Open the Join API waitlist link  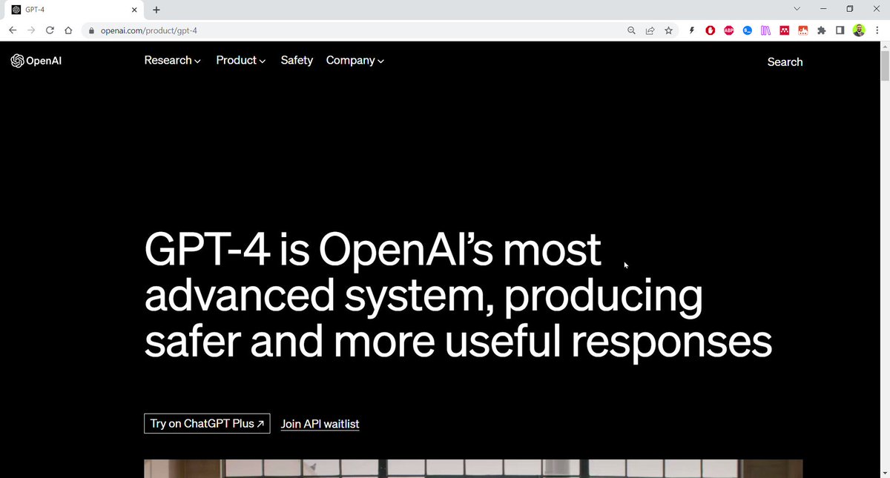pyautogui.click(x=320, y=424)
